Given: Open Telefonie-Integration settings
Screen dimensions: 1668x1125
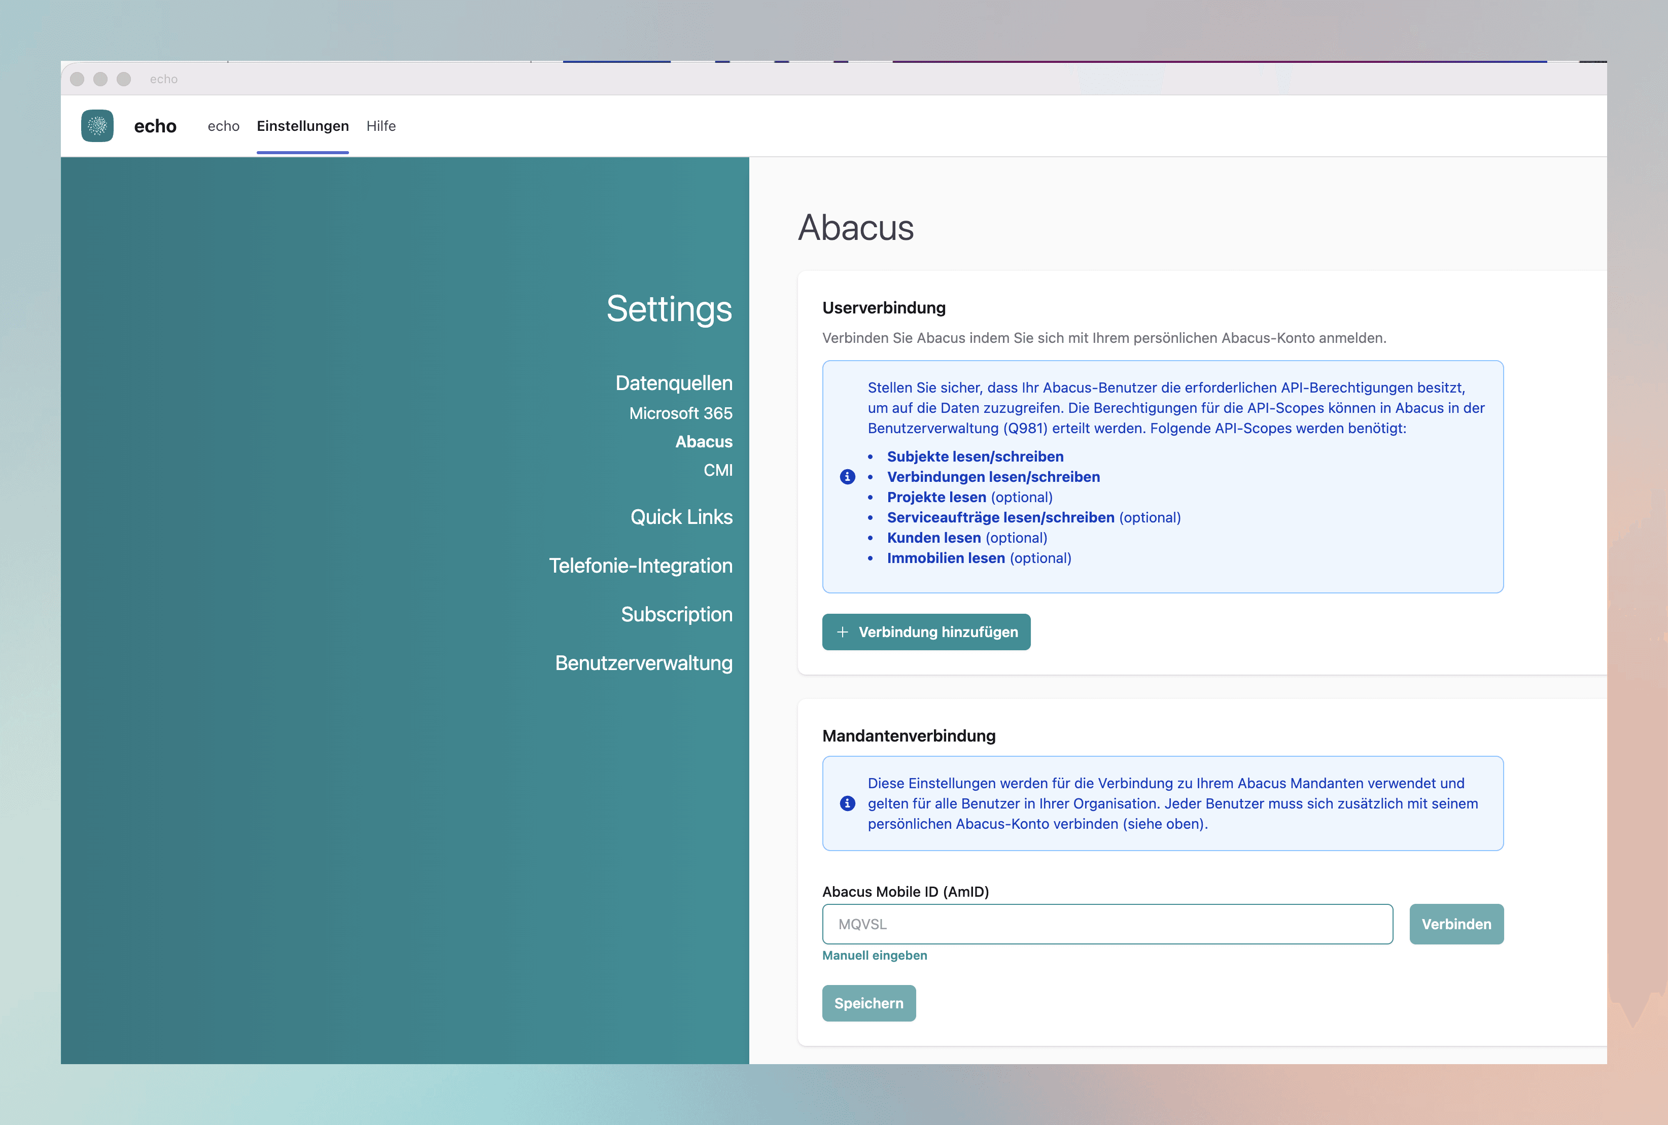Looking at the screenshot, I should (x=641, y=566).
